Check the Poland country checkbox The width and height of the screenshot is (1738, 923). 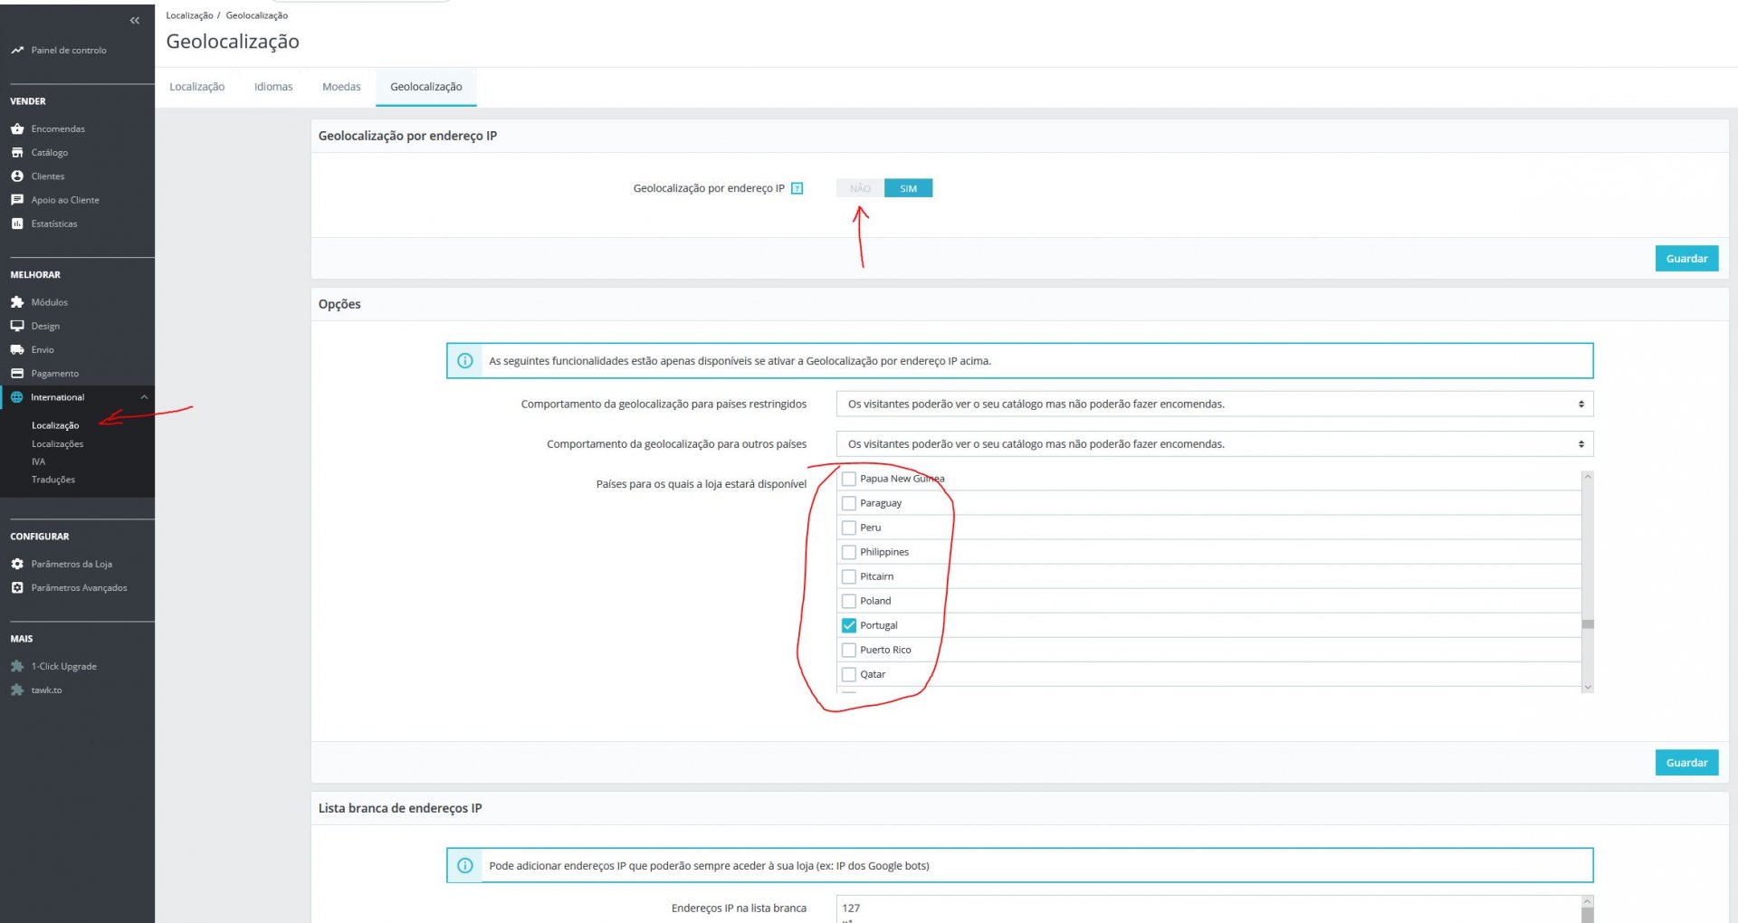point(849,601)
